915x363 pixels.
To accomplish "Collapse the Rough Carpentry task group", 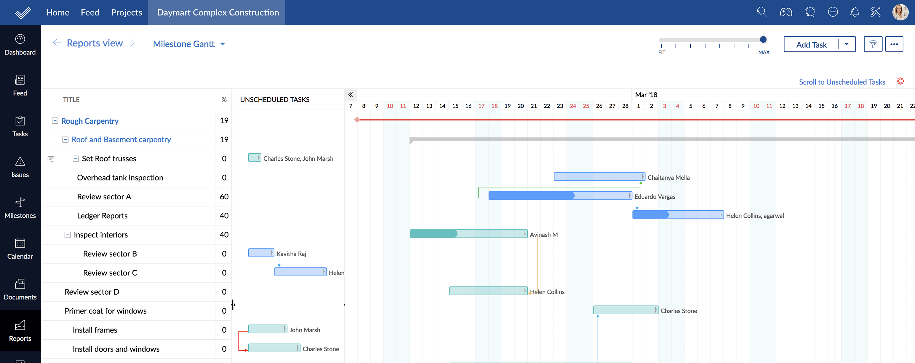I will coord(55,120).
